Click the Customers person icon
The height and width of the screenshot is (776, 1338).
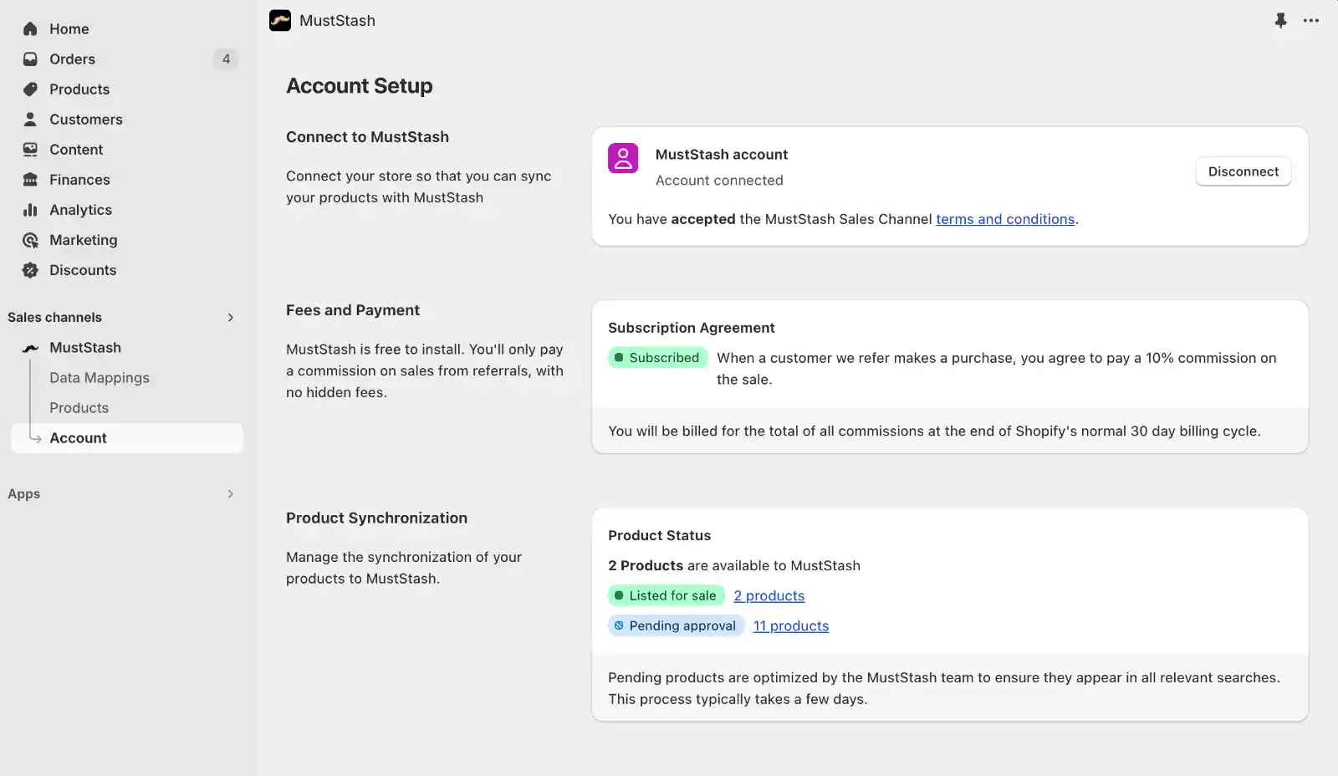[x=30, y=120]
